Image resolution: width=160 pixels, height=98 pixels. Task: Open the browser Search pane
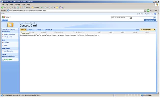[27, 7]
